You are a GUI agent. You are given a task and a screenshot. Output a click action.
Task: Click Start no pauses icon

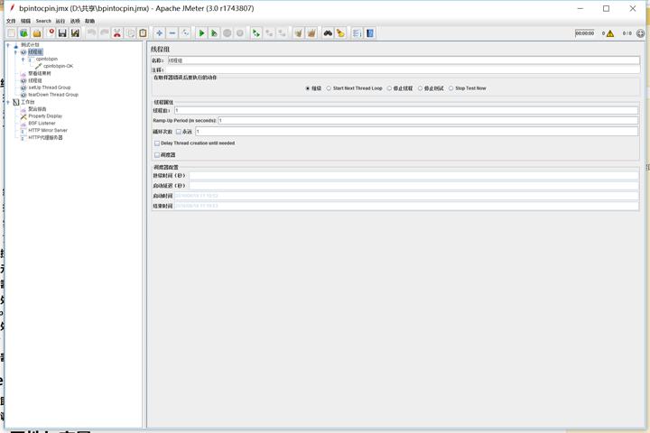click(x=214, y=33)
